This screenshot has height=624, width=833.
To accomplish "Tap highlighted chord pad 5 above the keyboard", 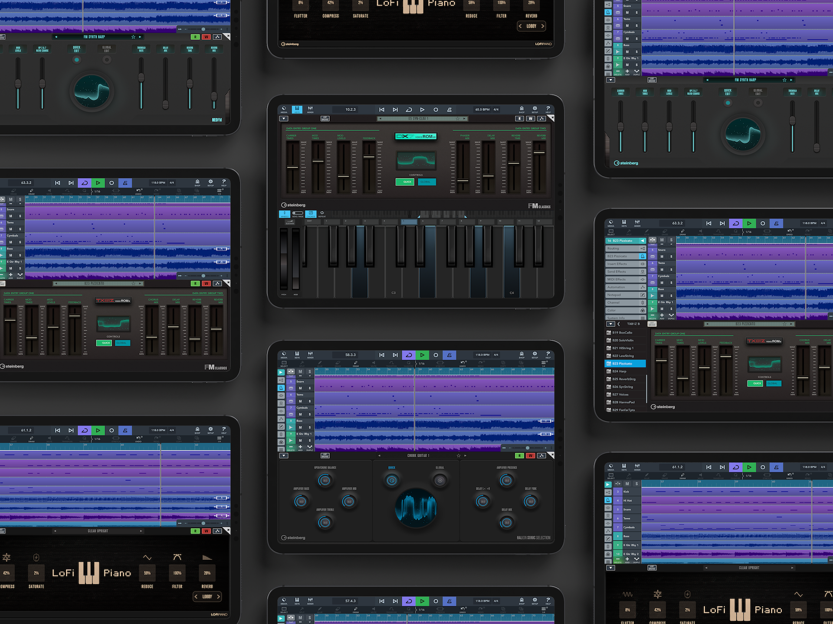I will (x=409, y=221).
